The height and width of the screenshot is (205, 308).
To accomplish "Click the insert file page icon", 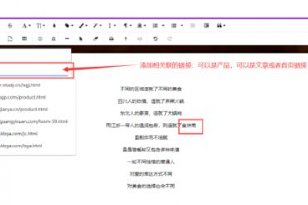I will [10, 39].
